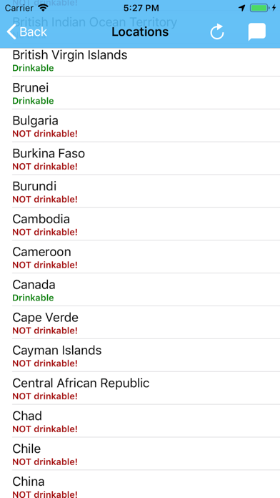The width and height of the screenshot is (280, 498).
Task: Select Bulgaria from the list
Action: [140, 126]
